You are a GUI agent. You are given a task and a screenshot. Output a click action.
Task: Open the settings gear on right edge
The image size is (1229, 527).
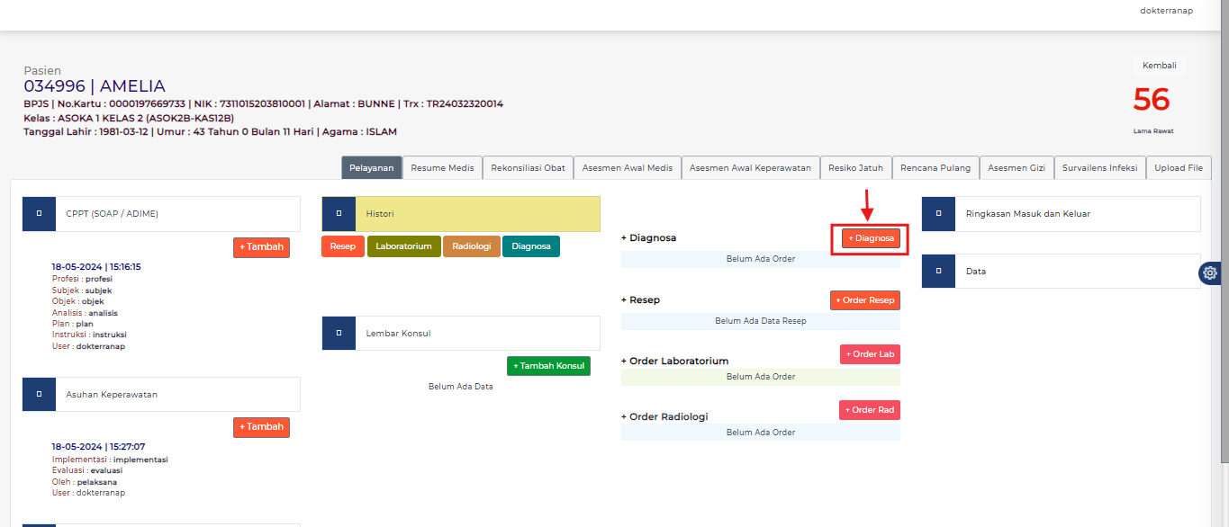pos(1210,273)
